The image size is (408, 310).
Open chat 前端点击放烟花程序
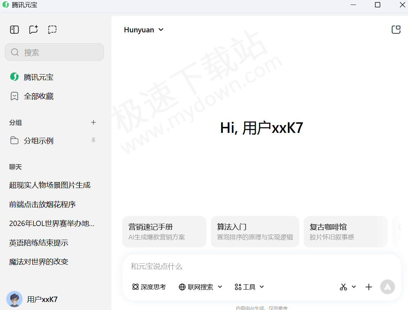point(43,205)
